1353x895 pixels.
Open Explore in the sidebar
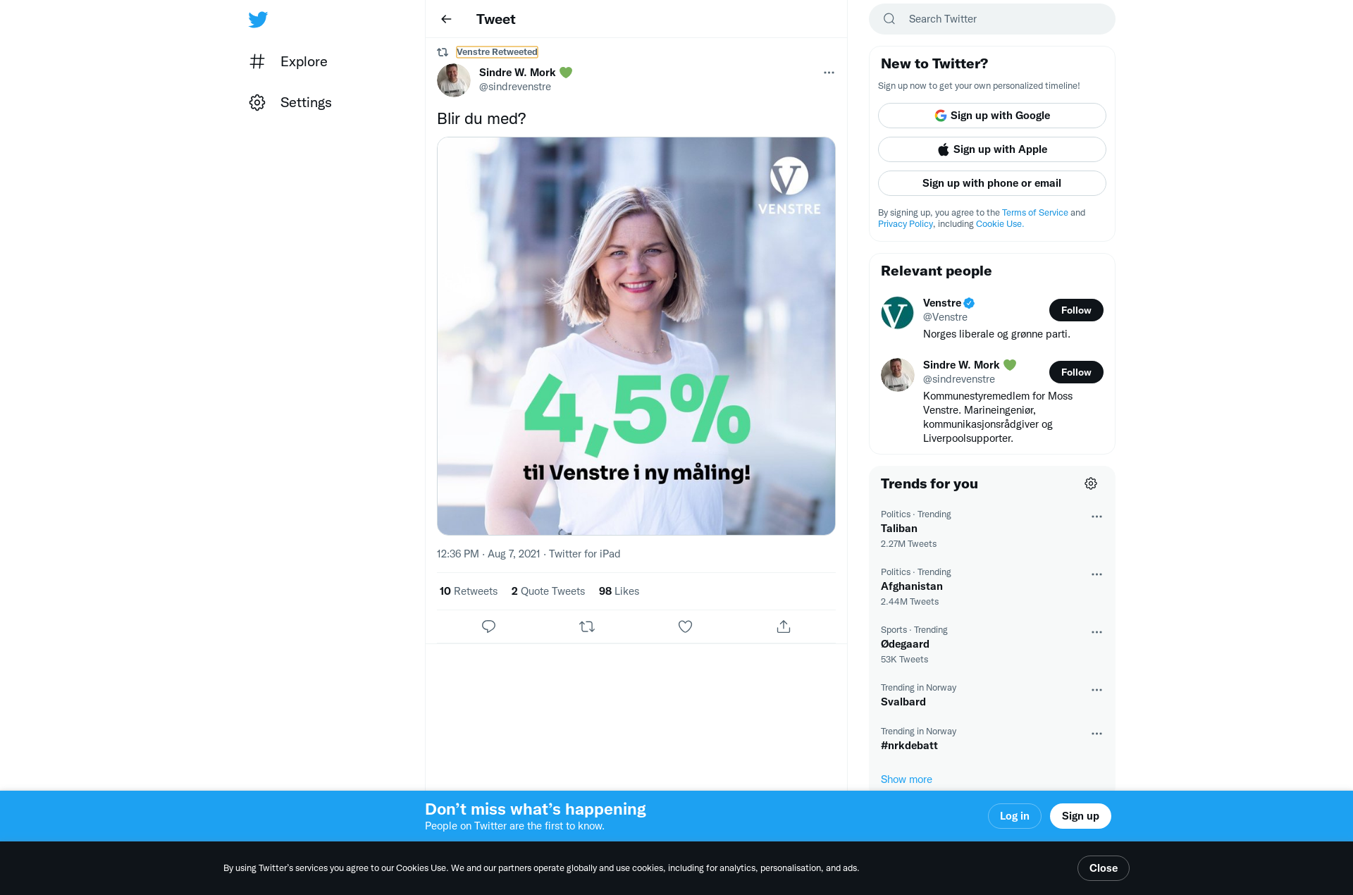click(x=288, y=62)
